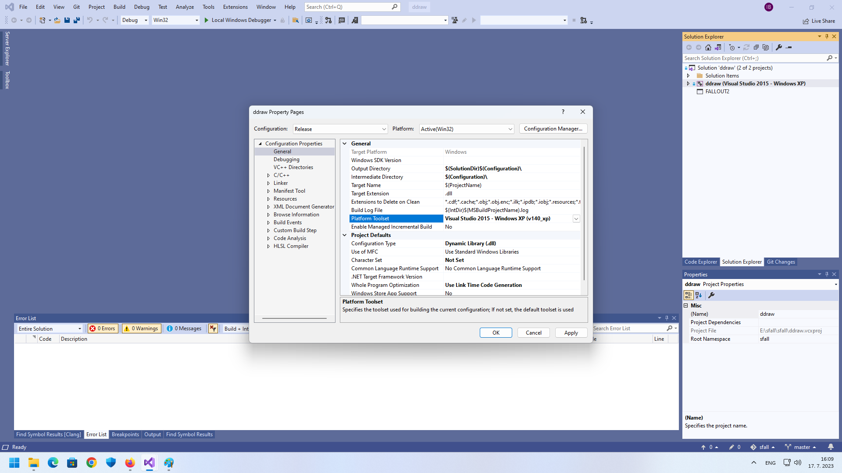This screenshot has height=473, width=842.
Task: Select the Debugging page in tree
Action: click(286, 159)
